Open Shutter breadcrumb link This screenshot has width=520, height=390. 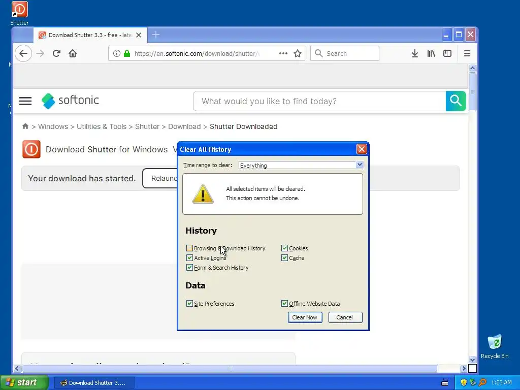tap(147, 126)
